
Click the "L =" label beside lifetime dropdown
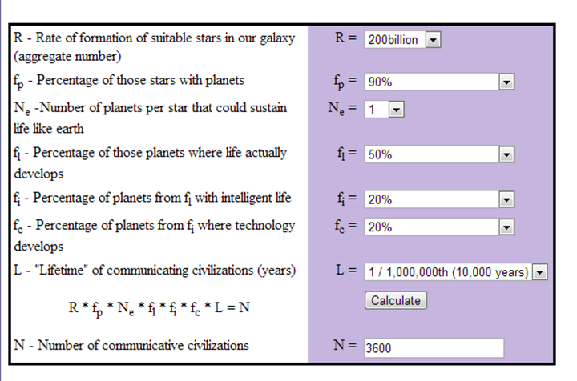click(346, 270)
